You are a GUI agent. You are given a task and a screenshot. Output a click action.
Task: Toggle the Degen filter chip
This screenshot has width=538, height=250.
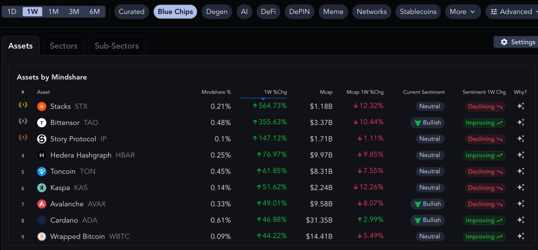(x=217, y=11)
